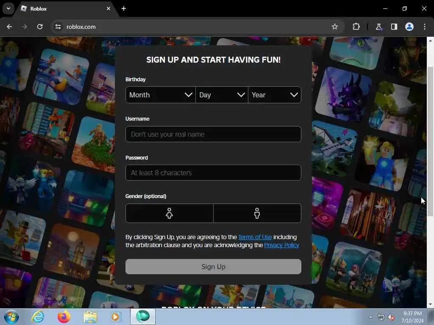Open the Privacy Policy link
Viewport: 434px width, 325px height.
click(x=281, y=245)
